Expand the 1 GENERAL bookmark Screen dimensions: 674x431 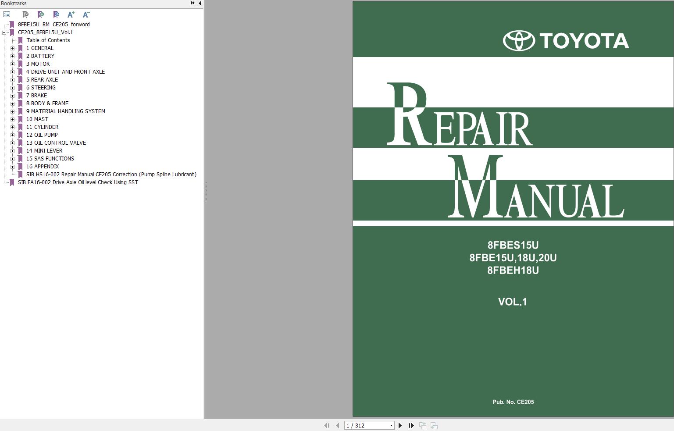pos(12,48)
